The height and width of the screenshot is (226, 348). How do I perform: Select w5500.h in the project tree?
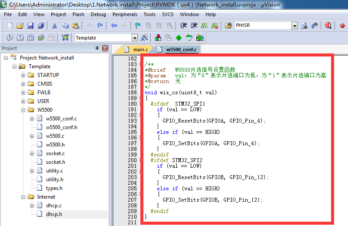55,145
